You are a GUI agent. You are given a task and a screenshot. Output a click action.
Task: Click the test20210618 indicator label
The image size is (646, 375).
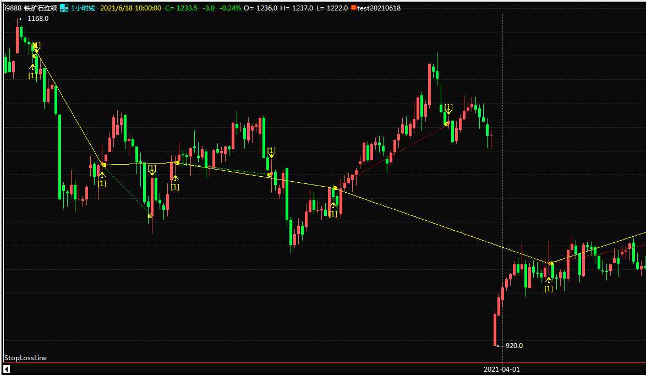(379, 8)
